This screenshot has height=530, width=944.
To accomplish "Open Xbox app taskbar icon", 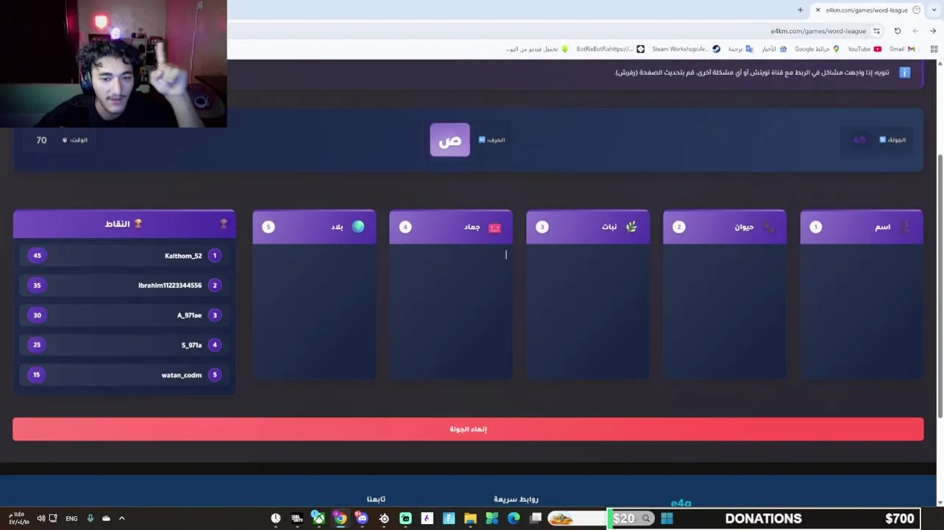I will (x=319, y=518).
